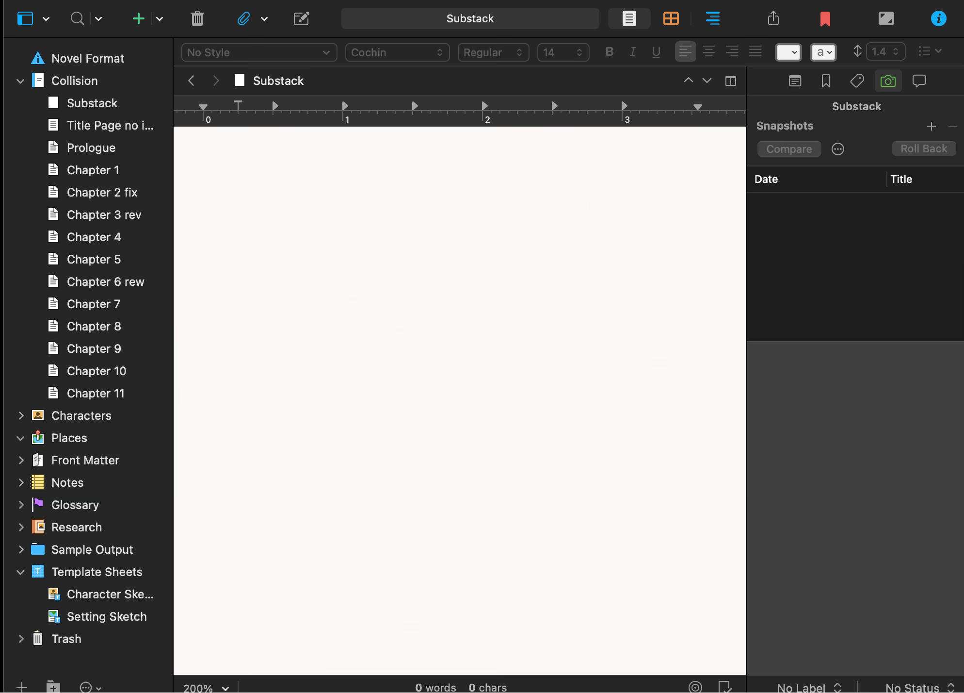964x693 pixels.
Task: Click the red bookmark toolbar icon
Action: [825, 19]
